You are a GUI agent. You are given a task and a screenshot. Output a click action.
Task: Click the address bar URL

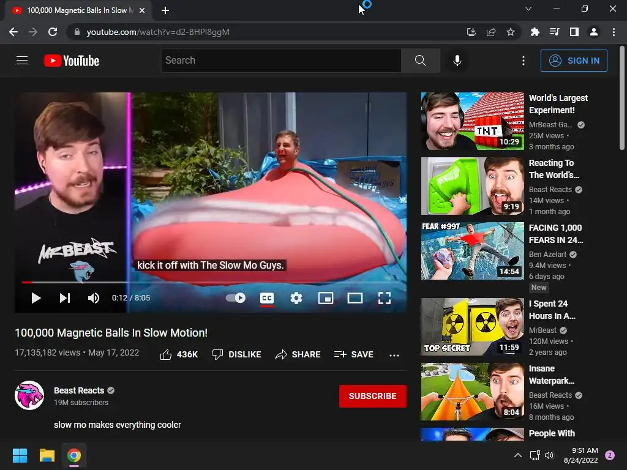click(x=158, y=32)
